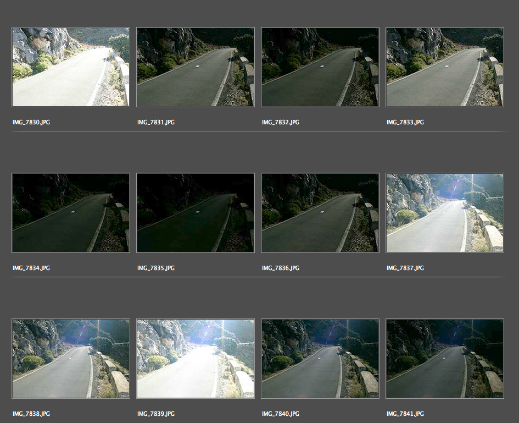Image resolution: width=519 pixels, height=423 pixels.
Task: Click the filename label IMG_7830.JPG
Action: coord(31,122)
